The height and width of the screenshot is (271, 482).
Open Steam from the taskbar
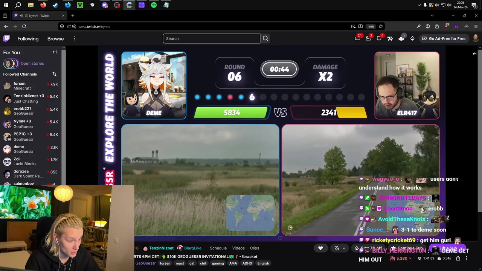(x=55, y=5)
